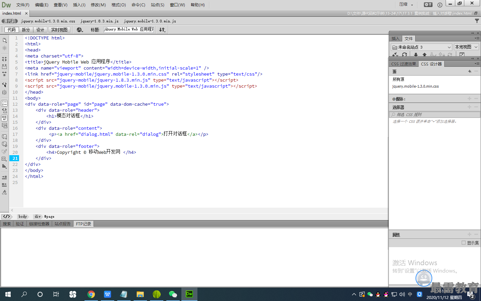Switch to the 插入 panel tab
481x301 pixels.
(x=395, y=38)
